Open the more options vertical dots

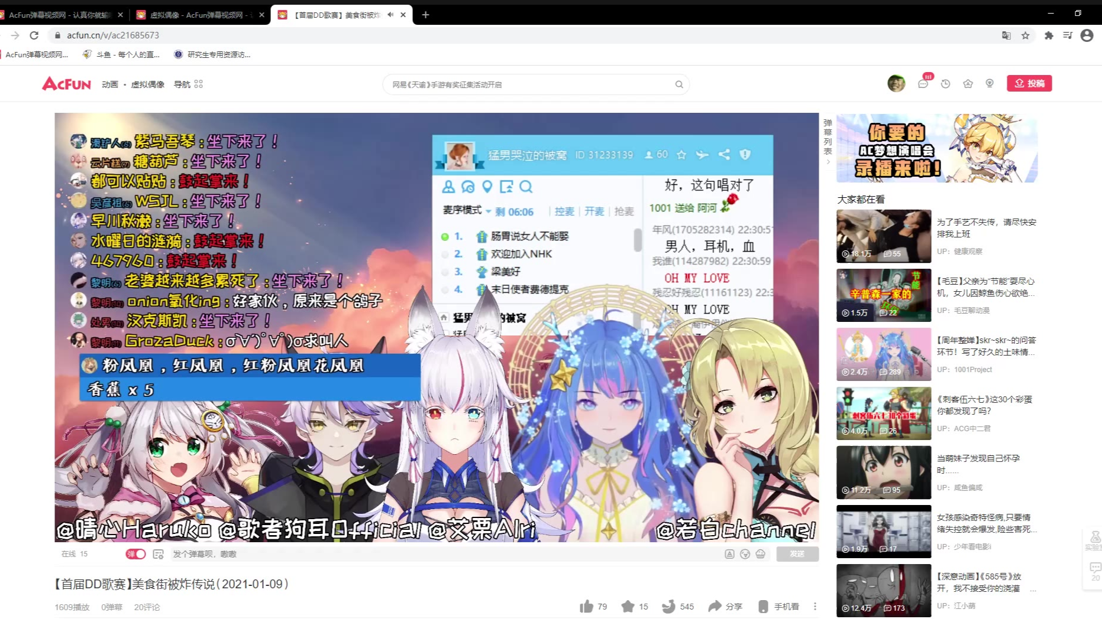[x=815, y=607]
